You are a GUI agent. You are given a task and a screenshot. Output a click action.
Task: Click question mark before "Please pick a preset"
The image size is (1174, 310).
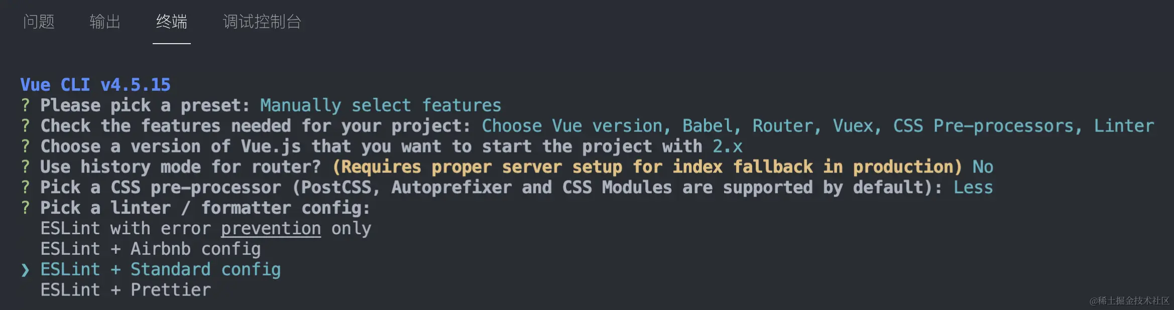pos(26,105)
